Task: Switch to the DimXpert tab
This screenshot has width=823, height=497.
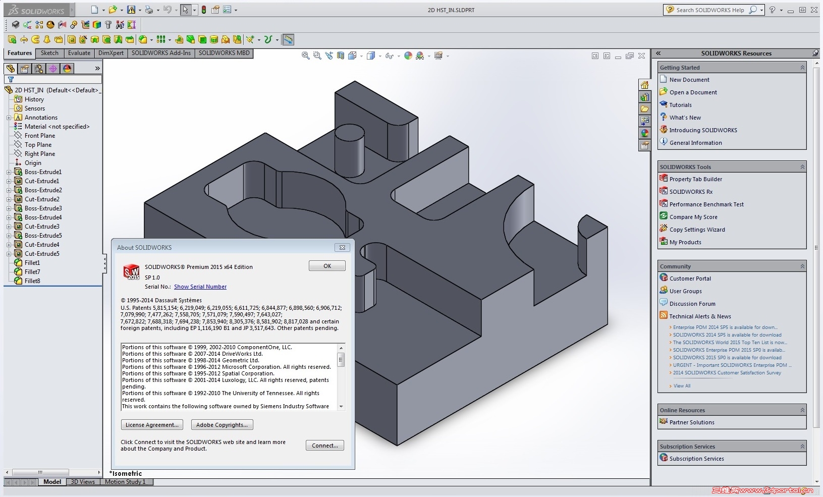Action: point(111,53)
